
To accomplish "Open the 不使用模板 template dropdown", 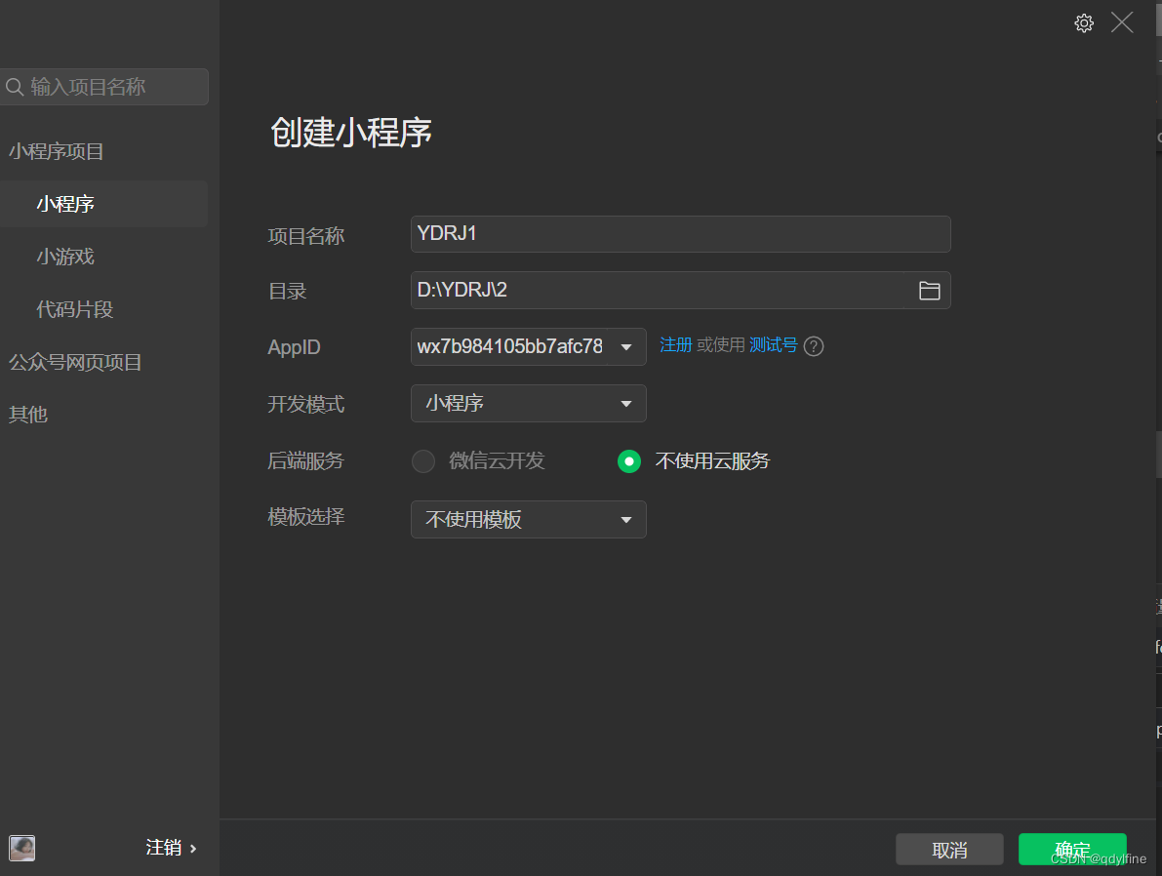I will coord(527,519).
